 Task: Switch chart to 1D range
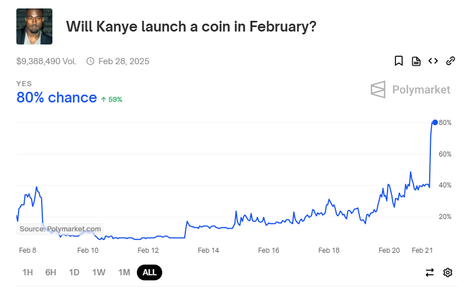(x=74, y=272)
